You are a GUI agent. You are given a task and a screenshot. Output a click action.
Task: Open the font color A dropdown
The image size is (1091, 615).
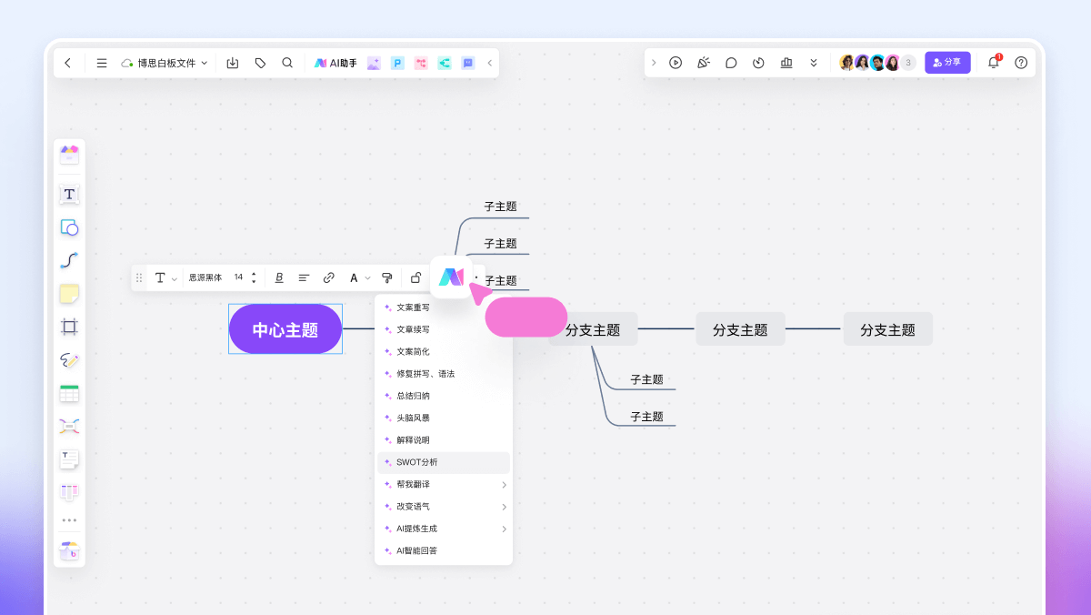coord(360,277)
